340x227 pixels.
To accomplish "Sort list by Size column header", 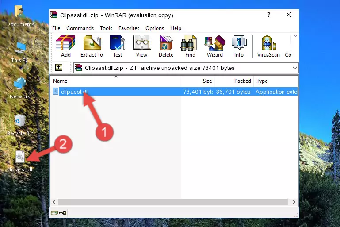I will (x=198, y=81).
